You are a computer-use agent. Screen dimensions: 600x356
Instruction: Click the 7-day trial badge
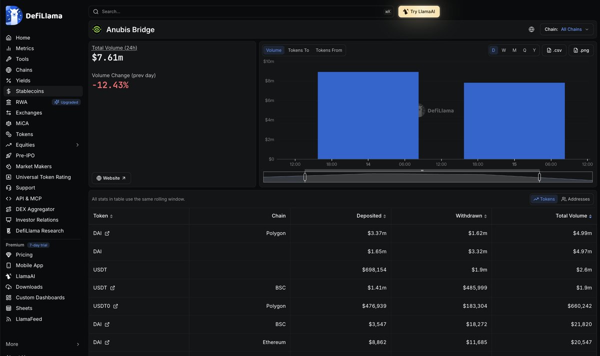38,245
